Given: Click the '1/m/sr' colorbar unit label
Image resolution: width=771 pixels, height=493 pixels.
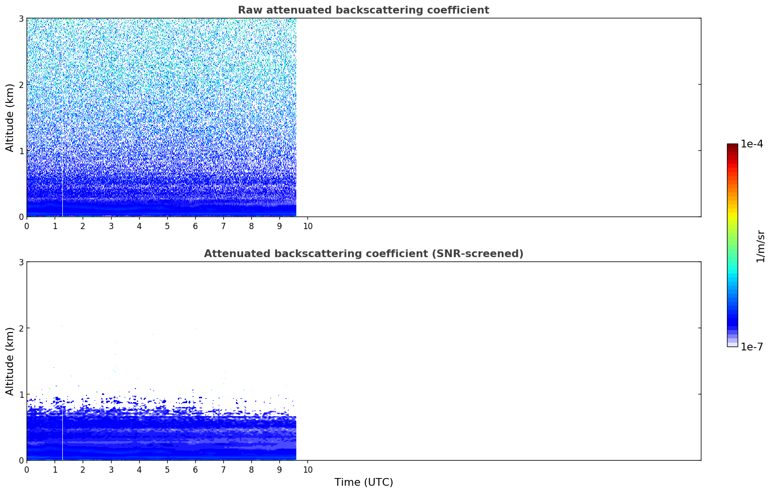Looking at the screenshot, I should [760, 246].
